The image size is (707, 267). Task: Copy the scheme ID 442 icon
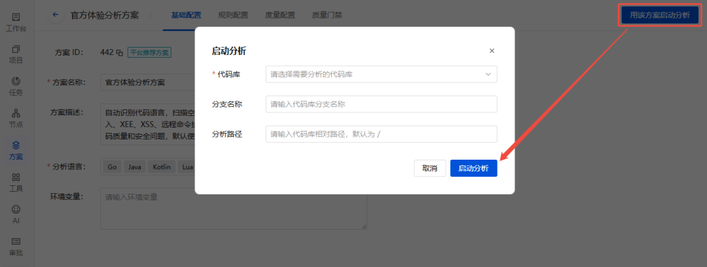point(120,52)
